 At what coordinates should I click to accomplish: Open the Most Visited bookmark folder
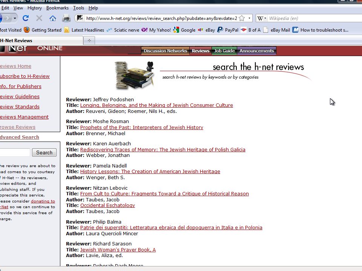click(x=11, y=30)
